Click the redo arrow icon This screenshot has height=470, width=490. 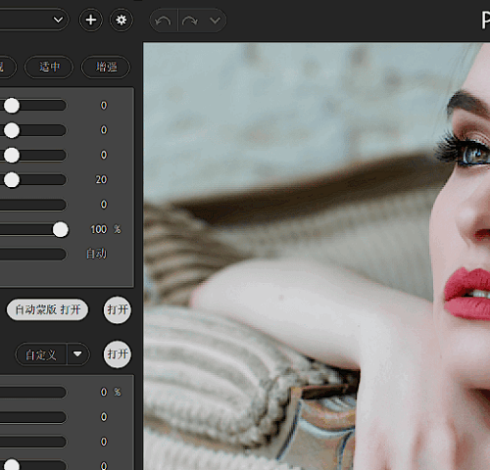coord(190,21)
